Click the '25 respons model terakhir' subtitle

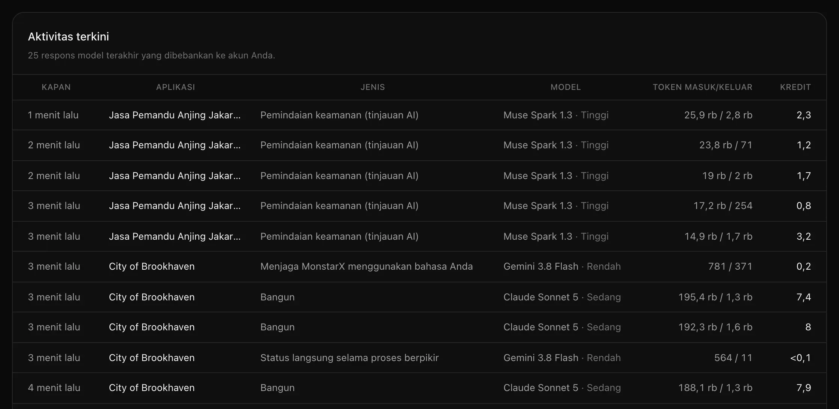(x=152, y=55)
